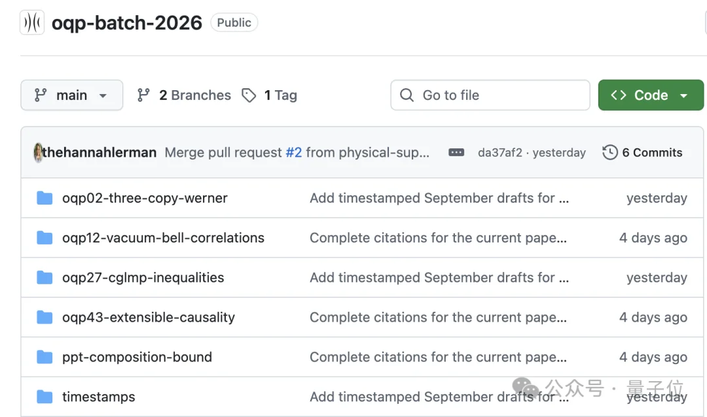This screenshot has height=417, width=707.
Task: Open the 6 Commits history icon
Action: click(609, 152)
